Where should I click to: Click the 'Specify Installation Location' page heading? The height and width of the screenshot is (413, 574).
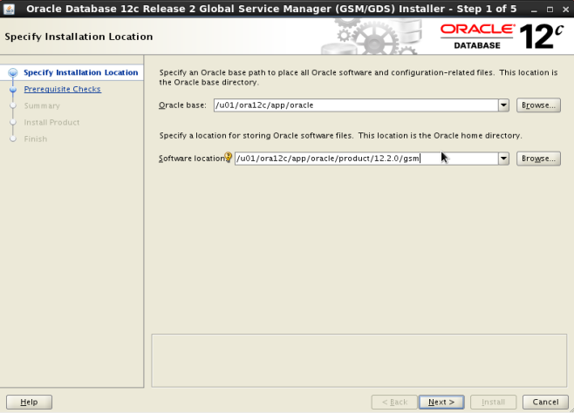pyautogui.click(x=79, y=37)
